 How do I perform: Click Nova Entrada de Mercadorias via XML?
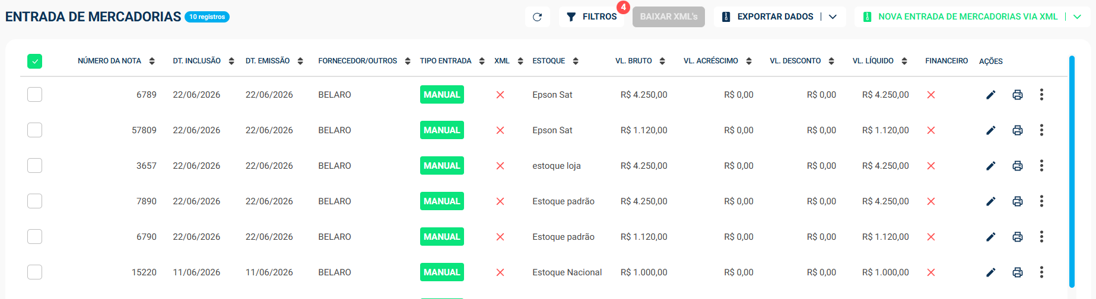[x=960, y=17]
